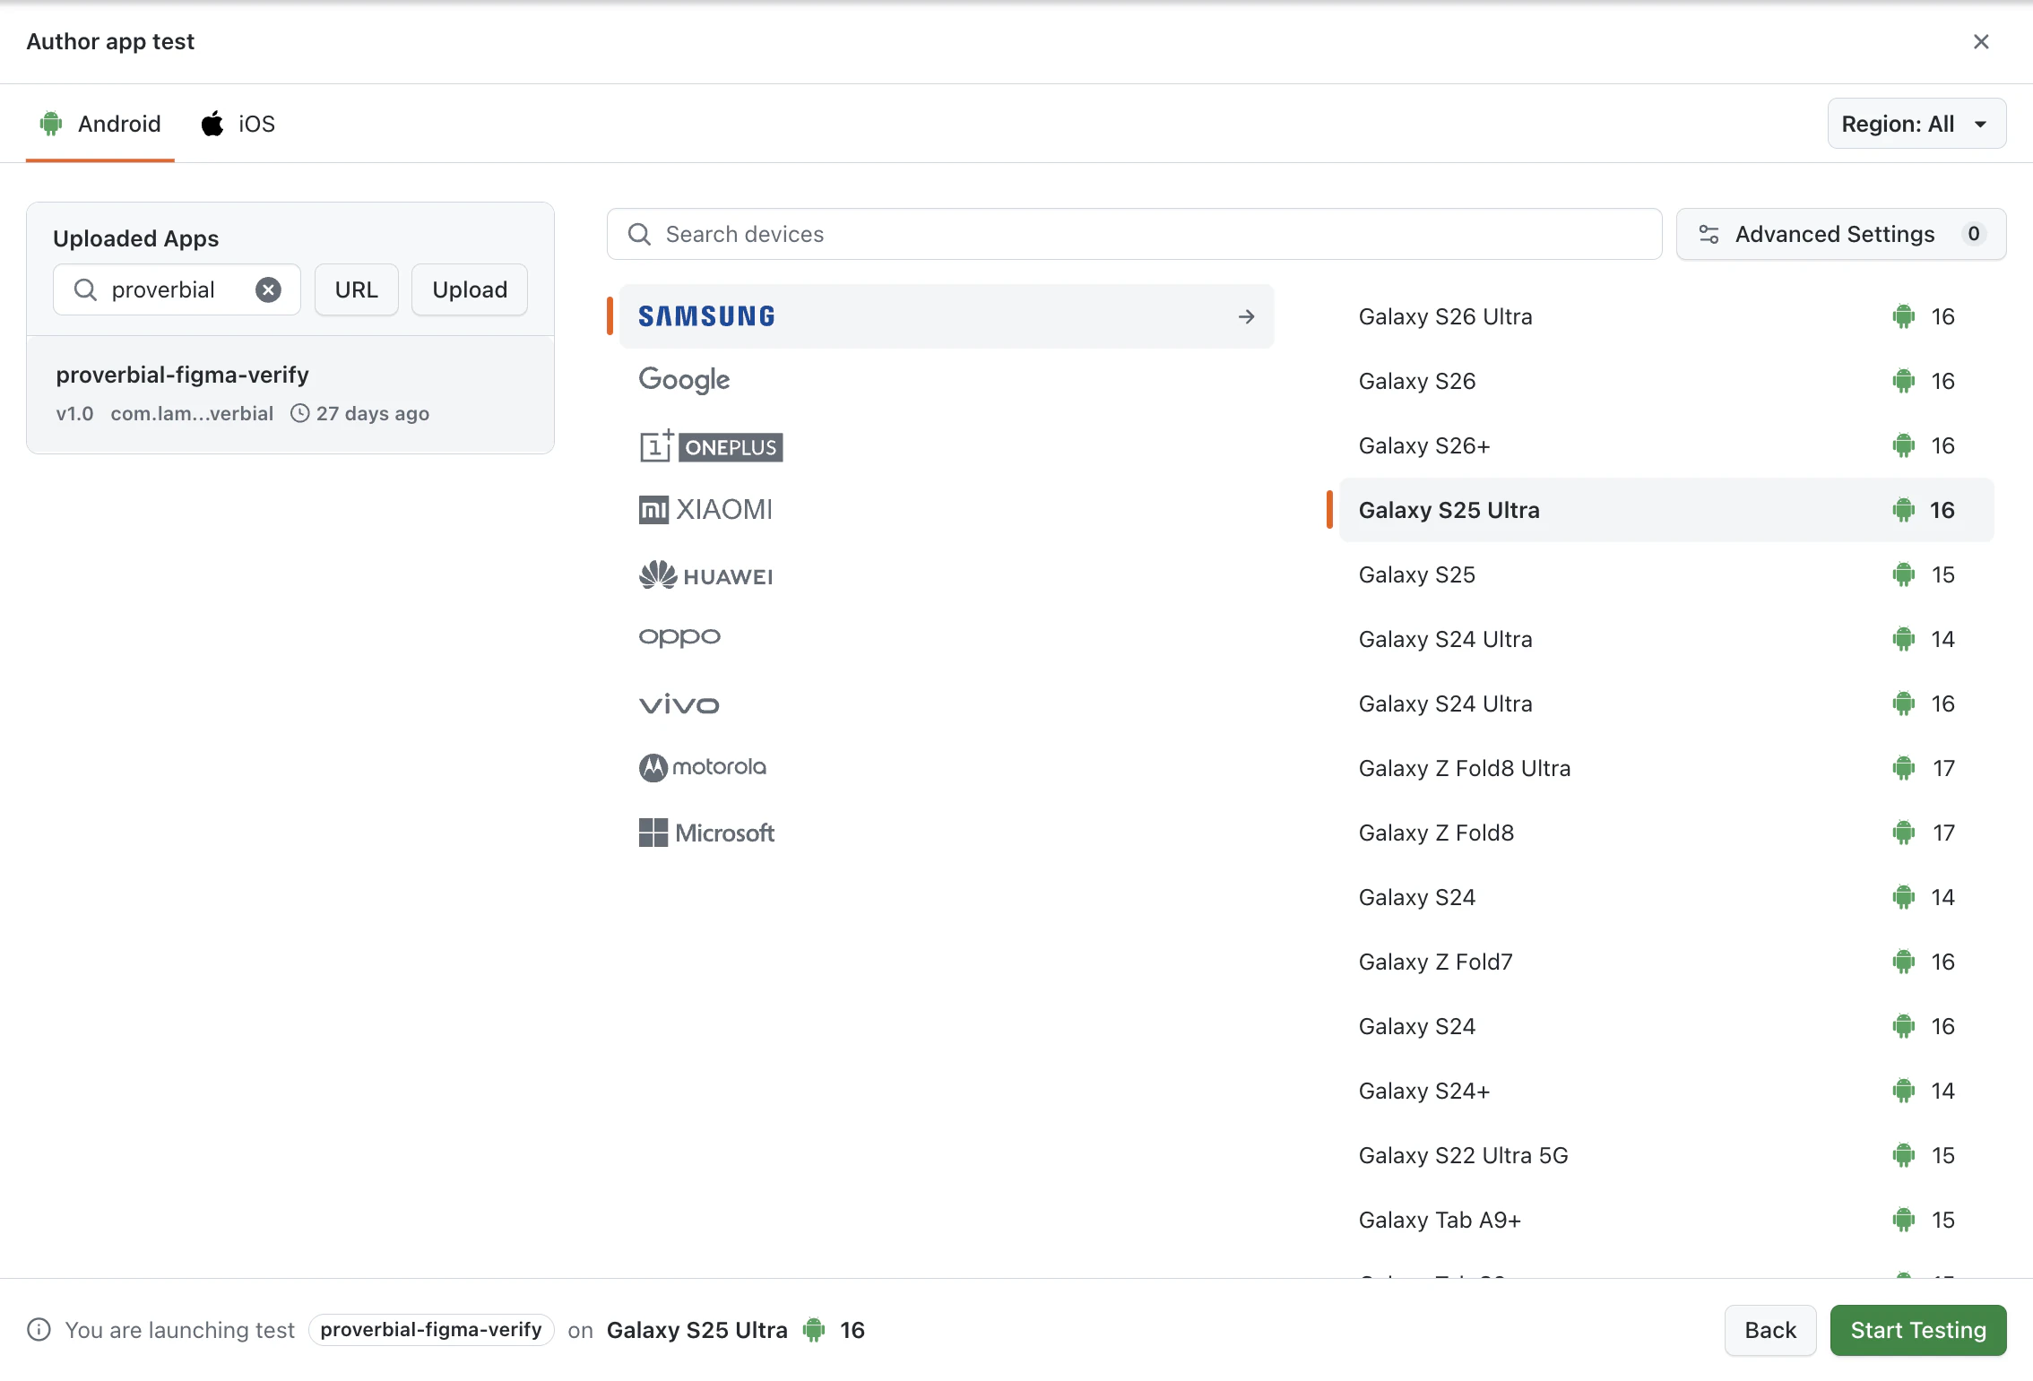Choose Galaxy Z Fold8 device
The image size is (2033, 1381).
[x=1666, y=833]
